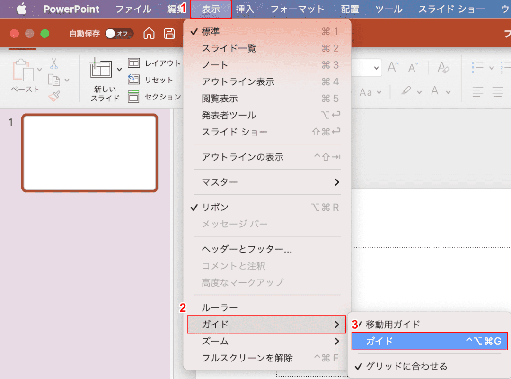
Task: Decrease font size with the smaller A icon
Action: [x=413, y=67]
